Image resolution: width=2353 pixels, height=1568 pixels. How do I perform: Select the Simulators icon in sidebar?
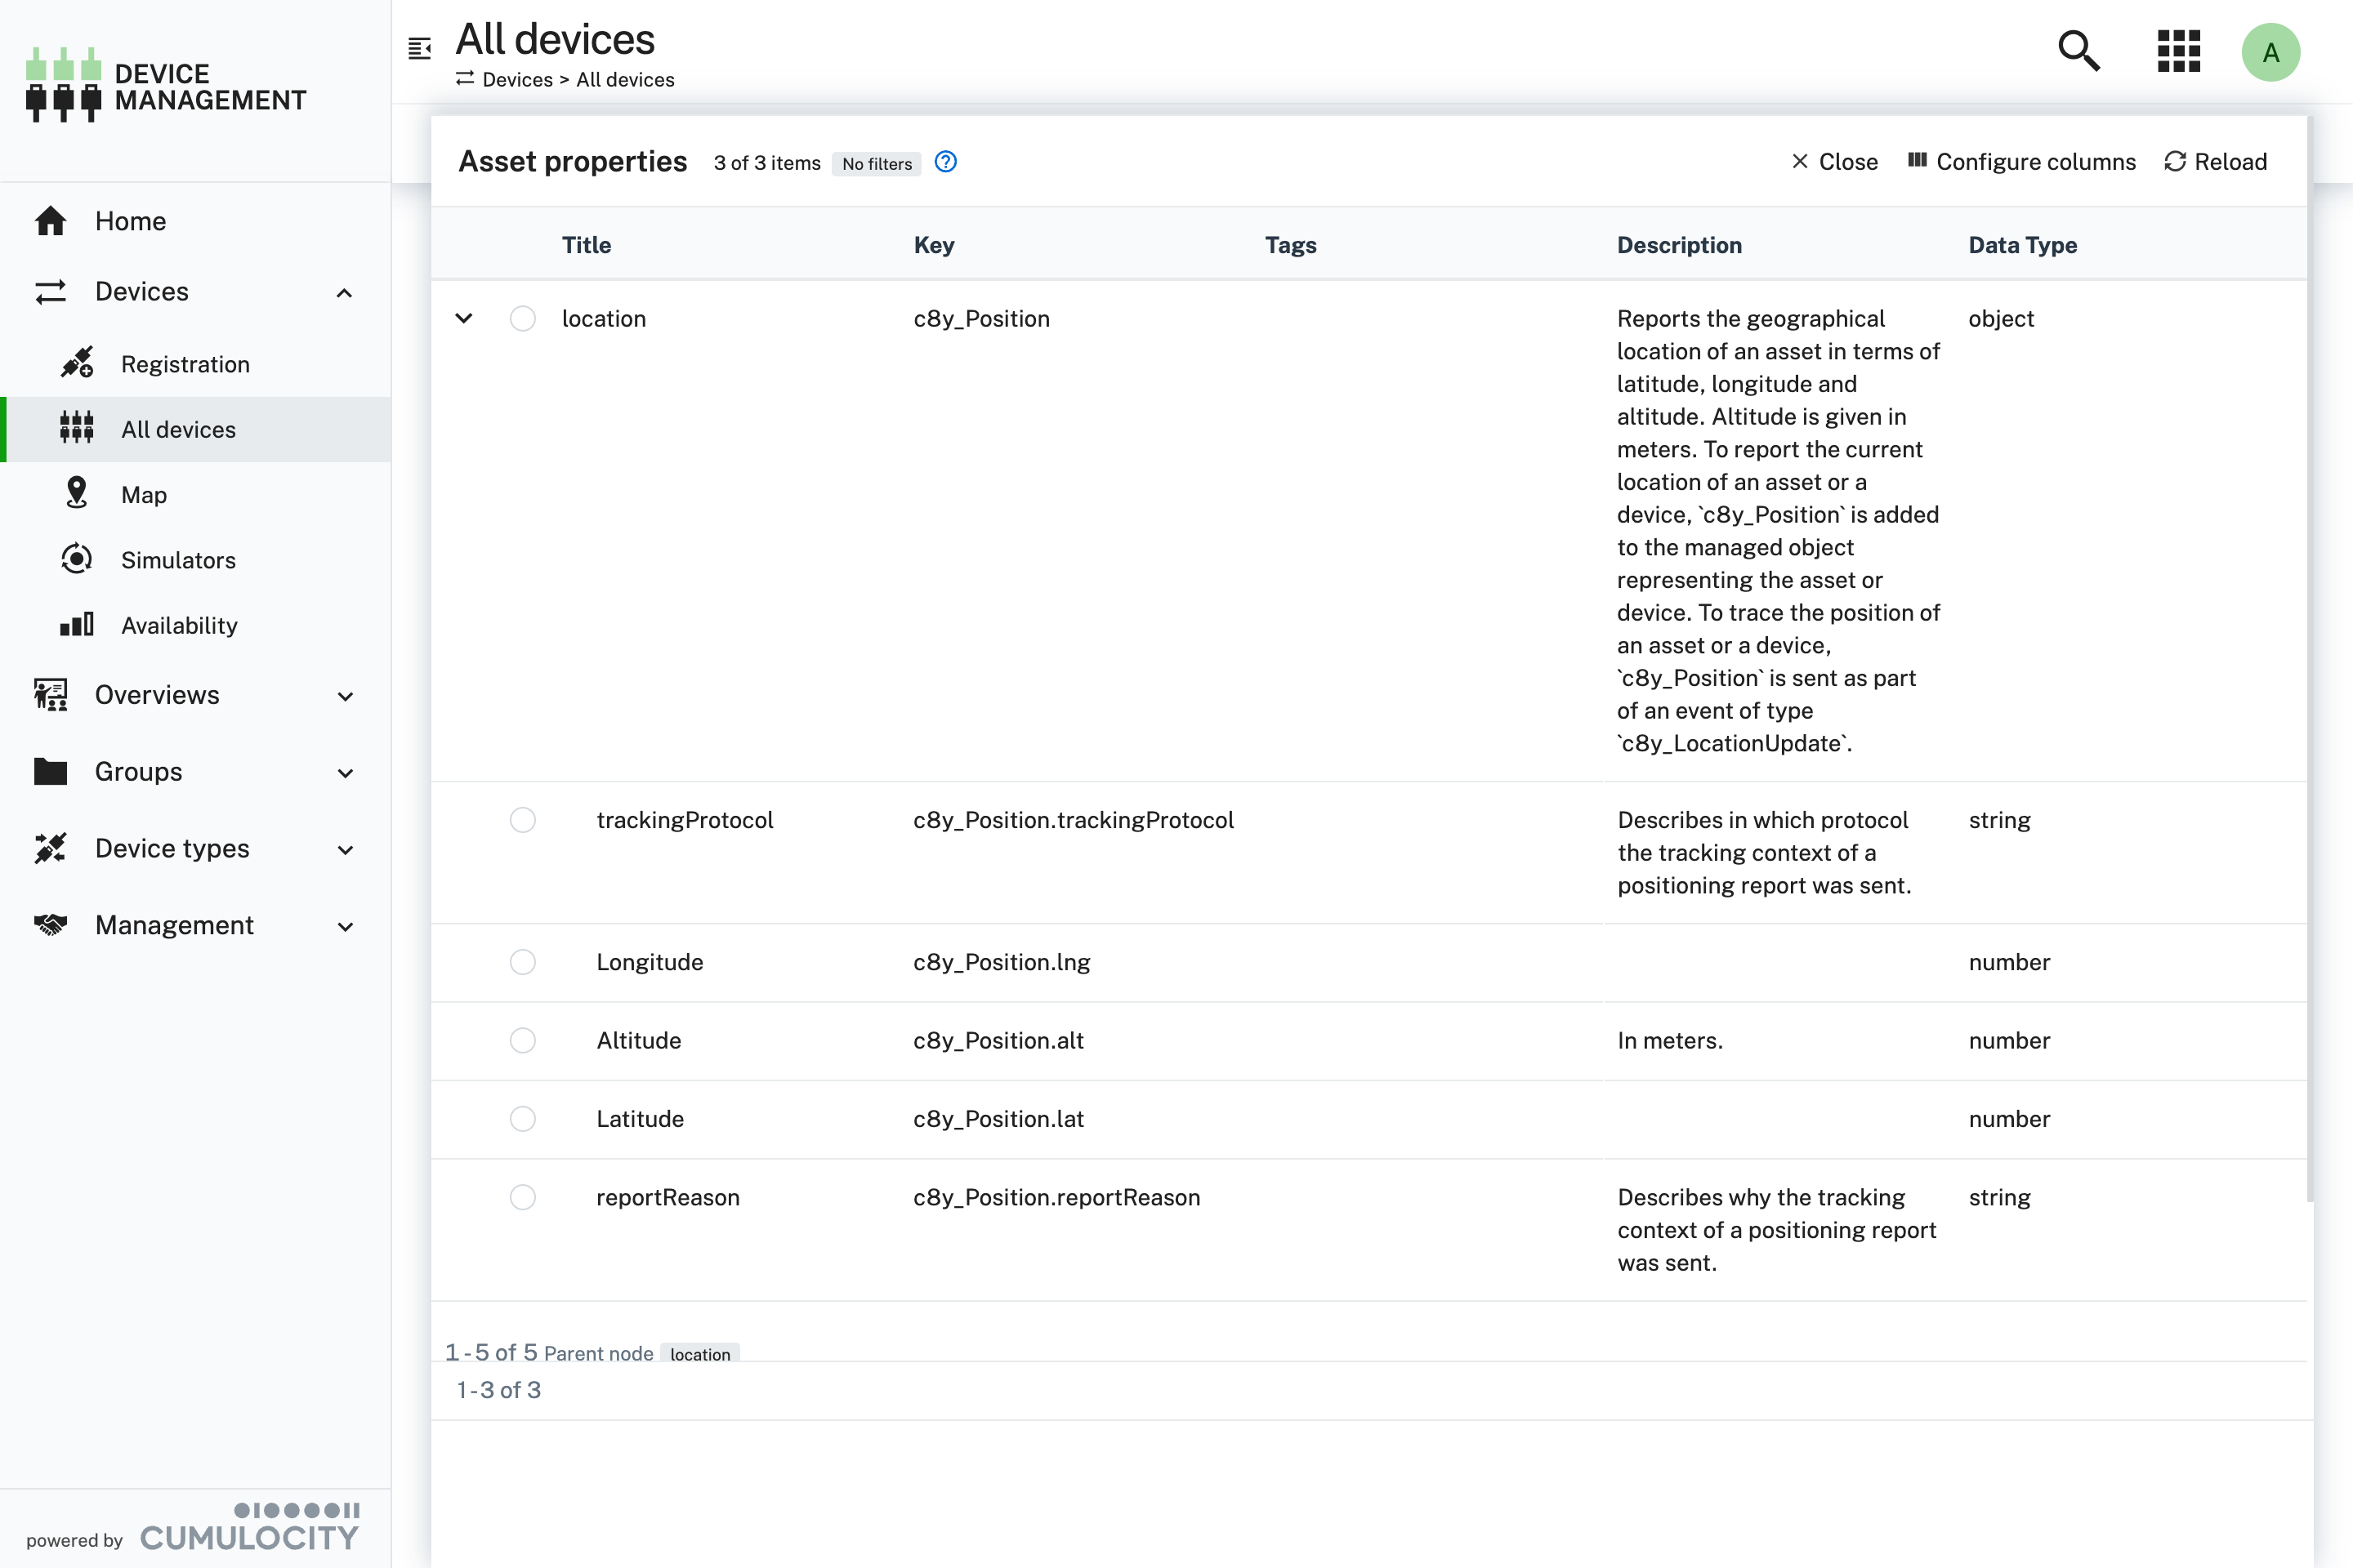[76, 560]
